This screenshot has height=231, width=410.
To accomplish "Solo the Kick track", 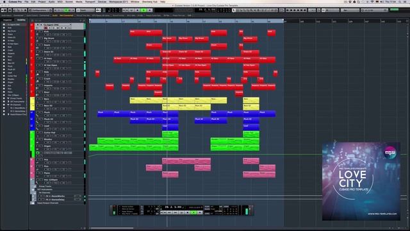I will 41,31.
